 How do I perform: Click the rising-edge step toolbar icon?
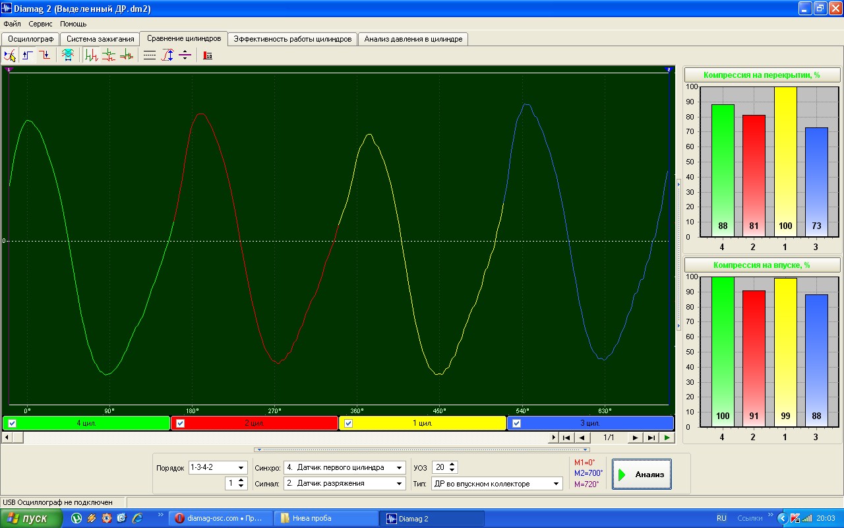pyautogui.click(x=28, y=55)
